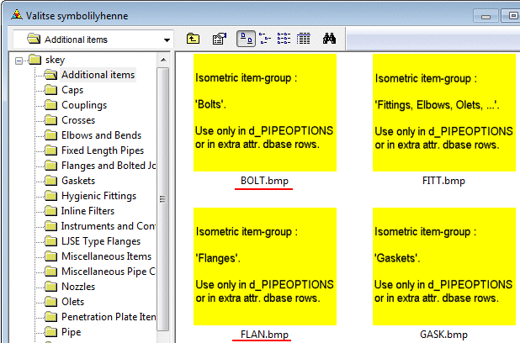Image resolution: width=520 pixels, height=343 pixels.
Task: Collapse the skey tree node
Action: click(18, 60)
